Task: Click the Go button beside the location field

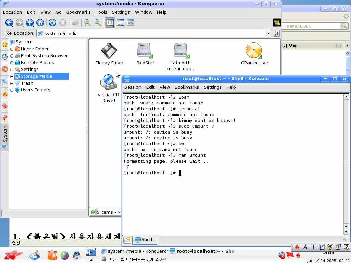Action: [x=276, y=33]
